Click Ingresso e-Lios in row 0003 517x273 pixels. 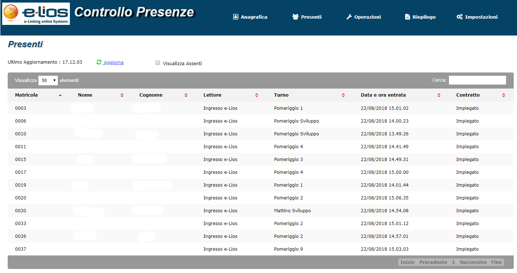220,108
